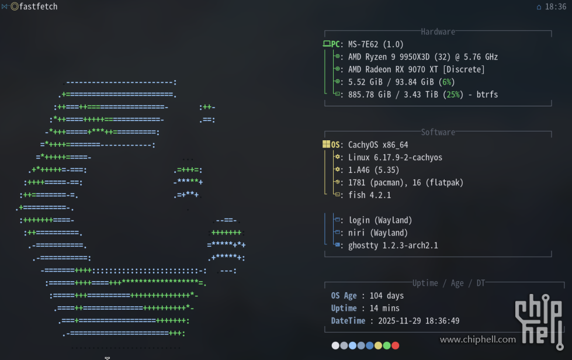
Task: Click the Hardware section header label
Action: pyautogui.click(x=438, y=32)
